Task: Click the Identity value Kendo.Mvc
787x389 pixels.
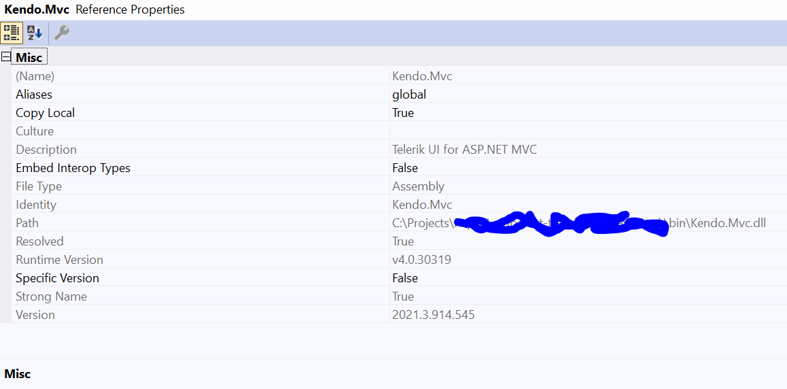Action: [x=422, y=205]
